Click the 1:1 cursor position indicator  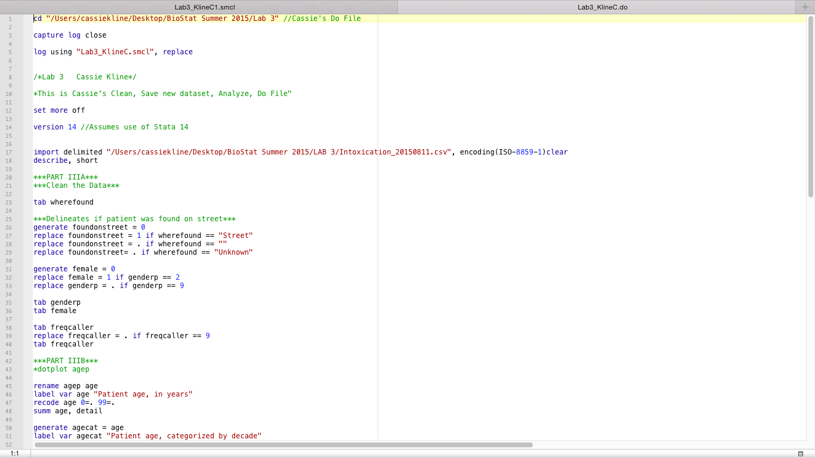(x=14, y=454)
